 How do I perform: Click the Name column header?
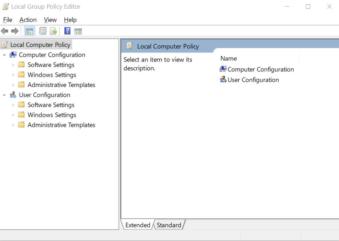click(228, 58)
